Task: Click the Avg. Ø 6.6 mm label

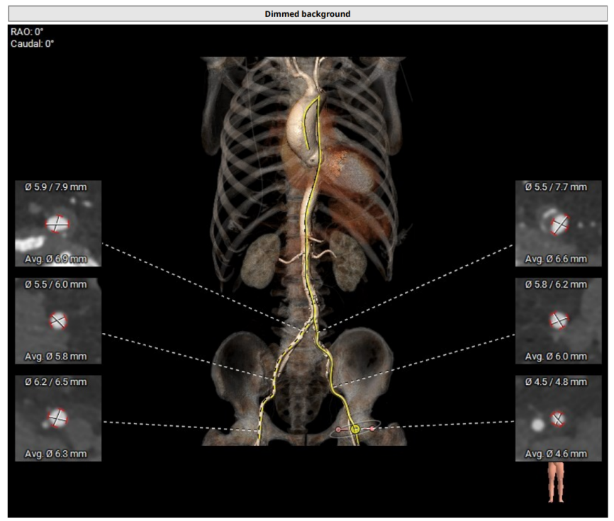Action: pyautogui.click(x=556, y=259)
